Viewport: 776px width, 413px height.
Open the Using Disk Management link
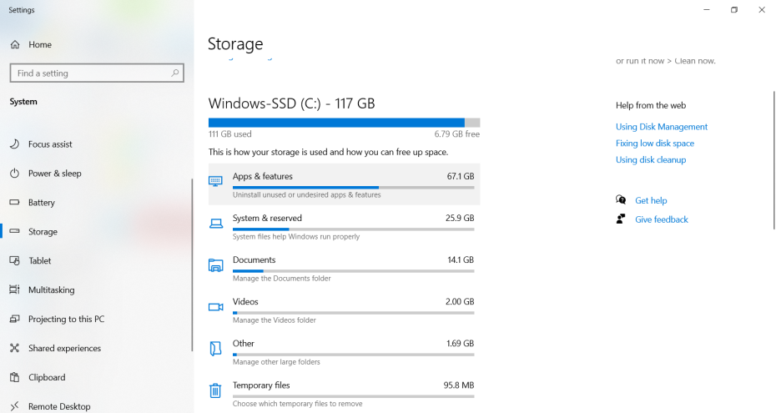(x=662, y=127)
